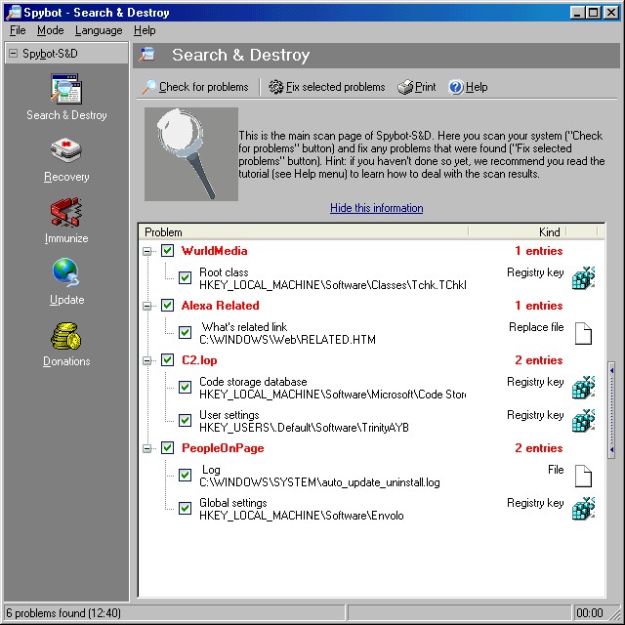Click Check for problems button
625x625 pixels.
(195, 87)
